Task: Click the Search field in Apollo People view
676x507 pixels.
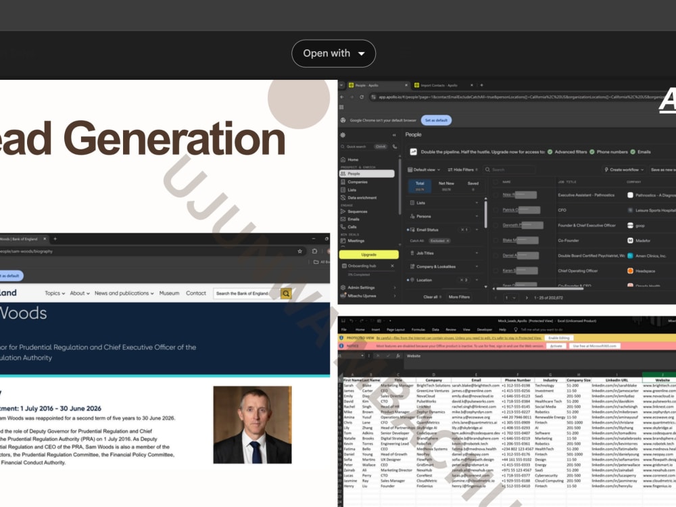Action: 509,170
